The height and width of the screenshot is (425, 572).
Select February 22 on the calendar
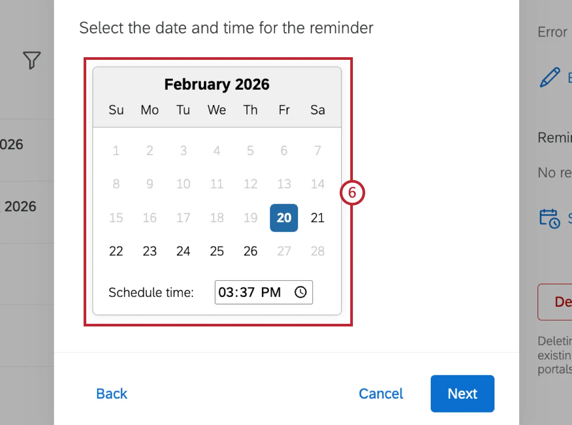(116, 251)
